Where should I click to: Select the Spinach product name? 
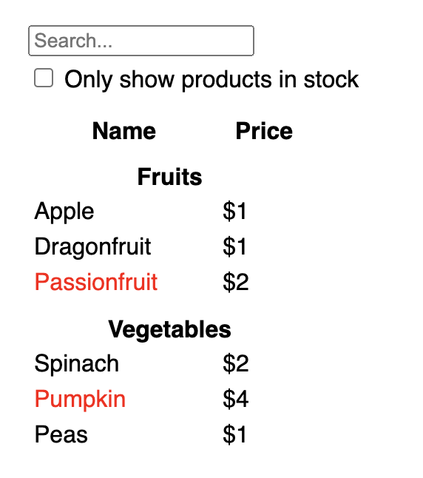pyautogui.click(x=76, y=364)
